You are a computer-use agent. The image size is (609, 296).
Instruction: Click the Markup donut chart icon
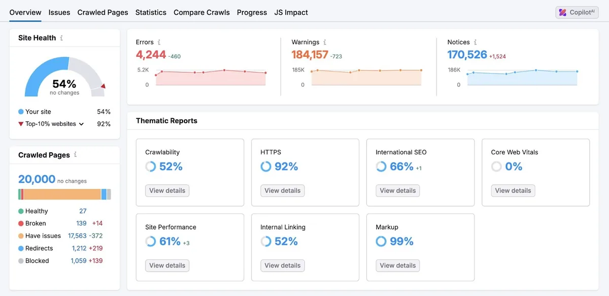click(381, 242)
